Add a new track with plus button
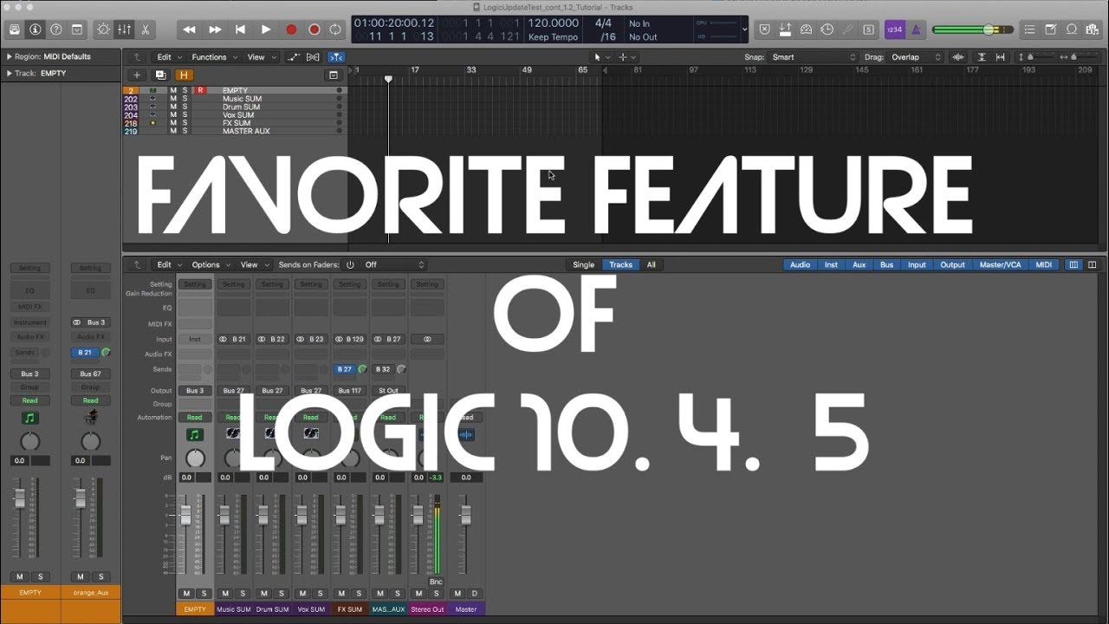This screenshot has height=624, width=1109. (136, 75)
